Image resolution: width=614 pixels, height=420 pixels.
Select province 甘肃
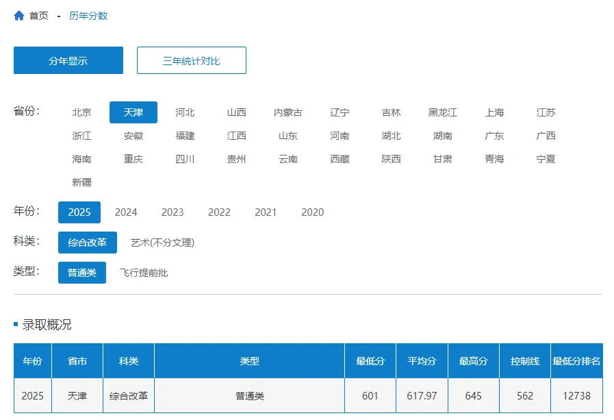[x=442, y=159]
